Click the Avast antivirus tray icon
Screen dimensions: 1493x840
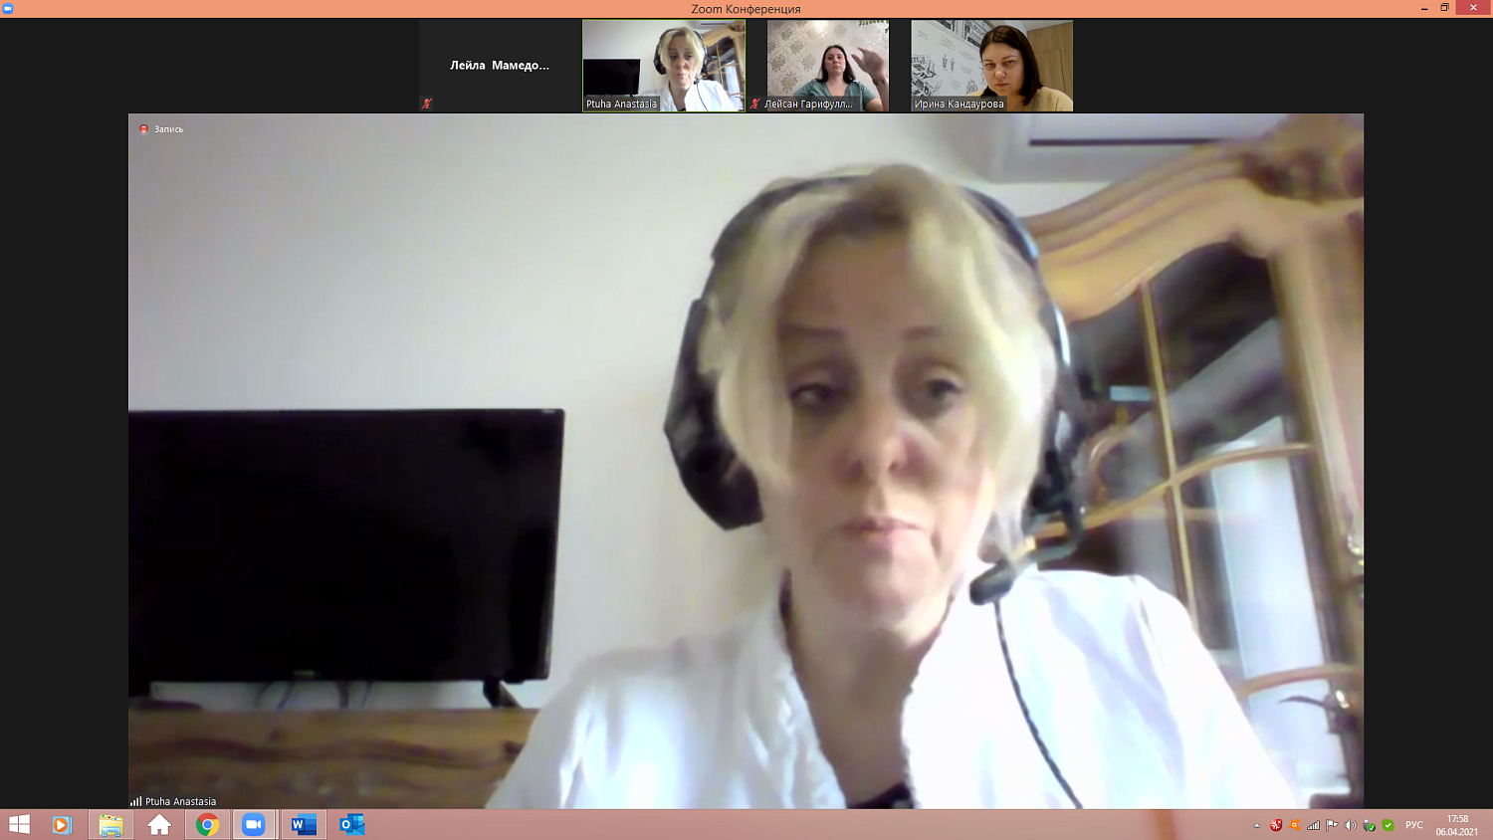1294,825
